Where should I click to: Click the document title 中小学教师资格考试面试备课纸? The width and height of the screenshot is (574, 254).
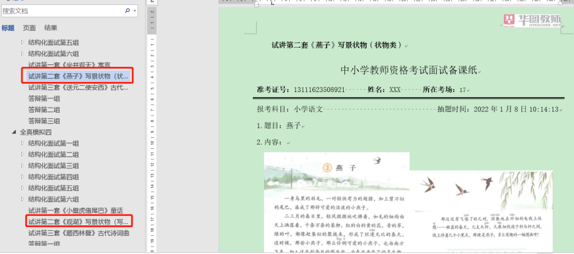point(409,69)
